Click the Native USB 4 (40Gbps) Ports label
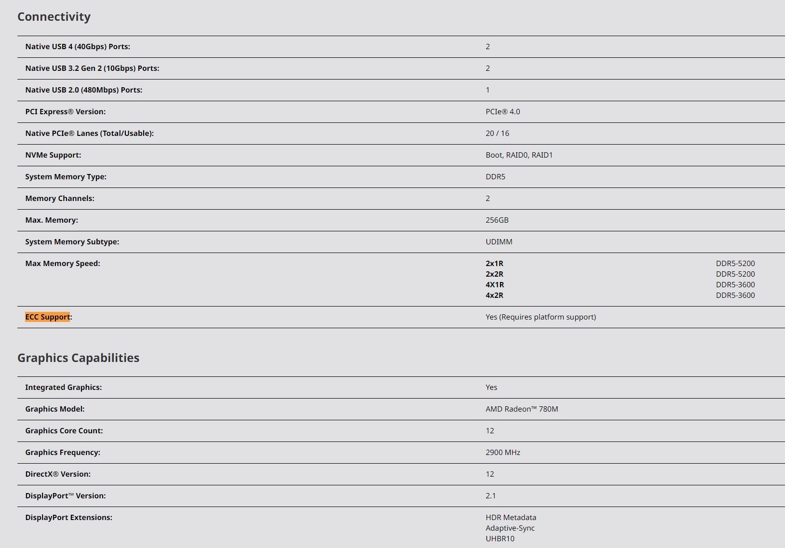Screen dimensions: 785x548 (78, 47)
